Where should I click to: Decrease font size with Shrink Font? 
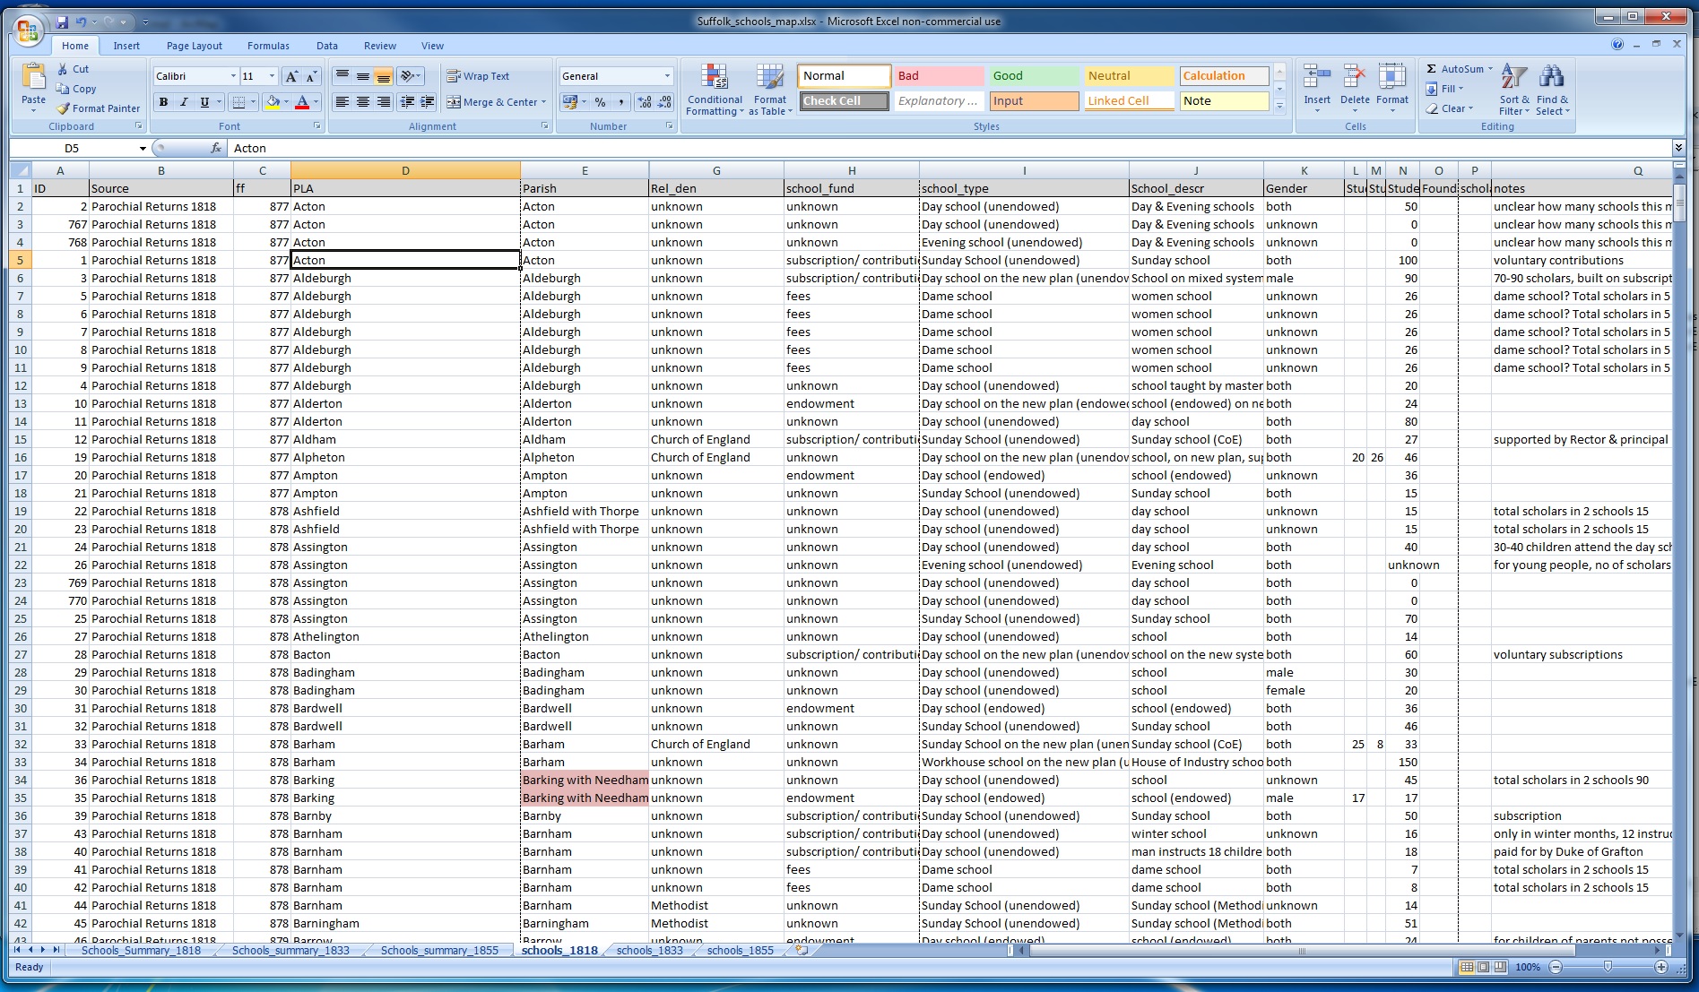(x=311, y=76)
